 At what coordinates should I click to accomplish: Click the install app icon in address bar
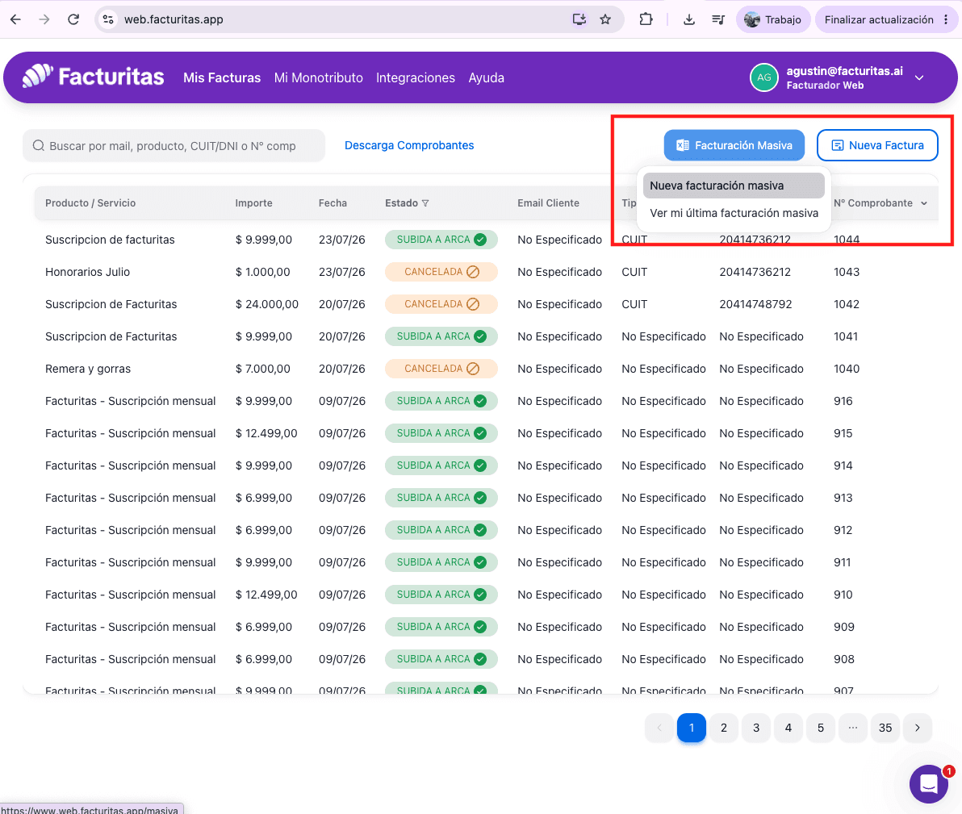click(x=579, y=19)
